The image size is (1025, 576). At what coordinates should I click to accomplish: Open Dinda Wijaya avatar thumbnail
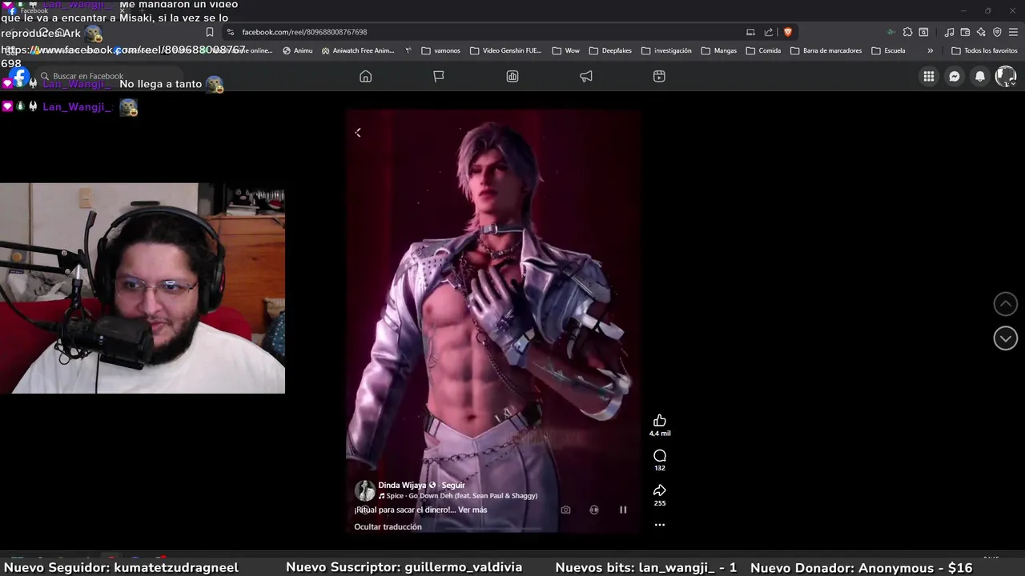[364, 490]
